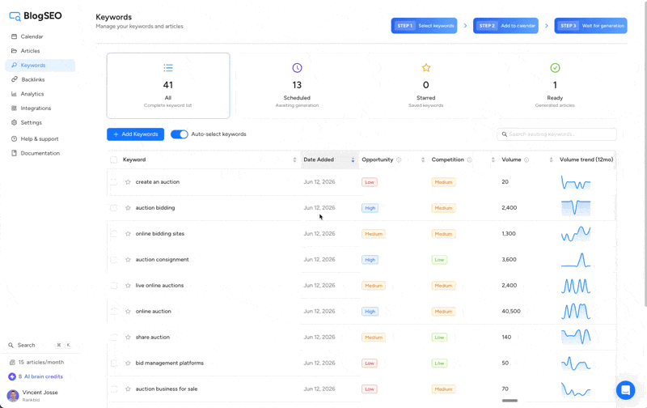Star the 'share auction' keyword
This screenshot has height=408, width=647.
click(128, 338)
